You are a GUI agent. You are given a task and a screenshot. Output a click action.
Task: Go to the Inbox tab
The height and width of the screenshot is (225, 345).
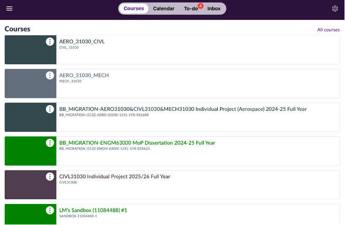(214, 9)
